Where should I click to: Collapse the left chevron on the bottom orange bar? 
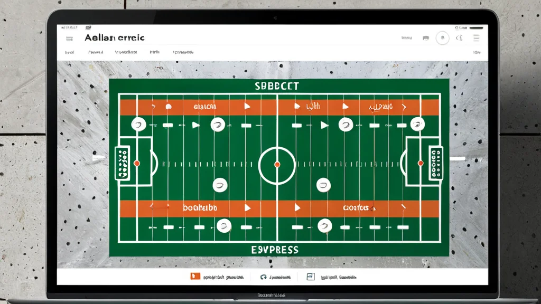[152, 206]
